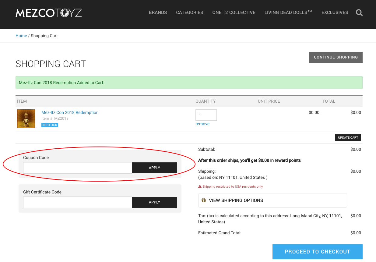376x262 pixels.
Task: Go to the Mezco Toyz logo homepage
Action: click(49, 13)
